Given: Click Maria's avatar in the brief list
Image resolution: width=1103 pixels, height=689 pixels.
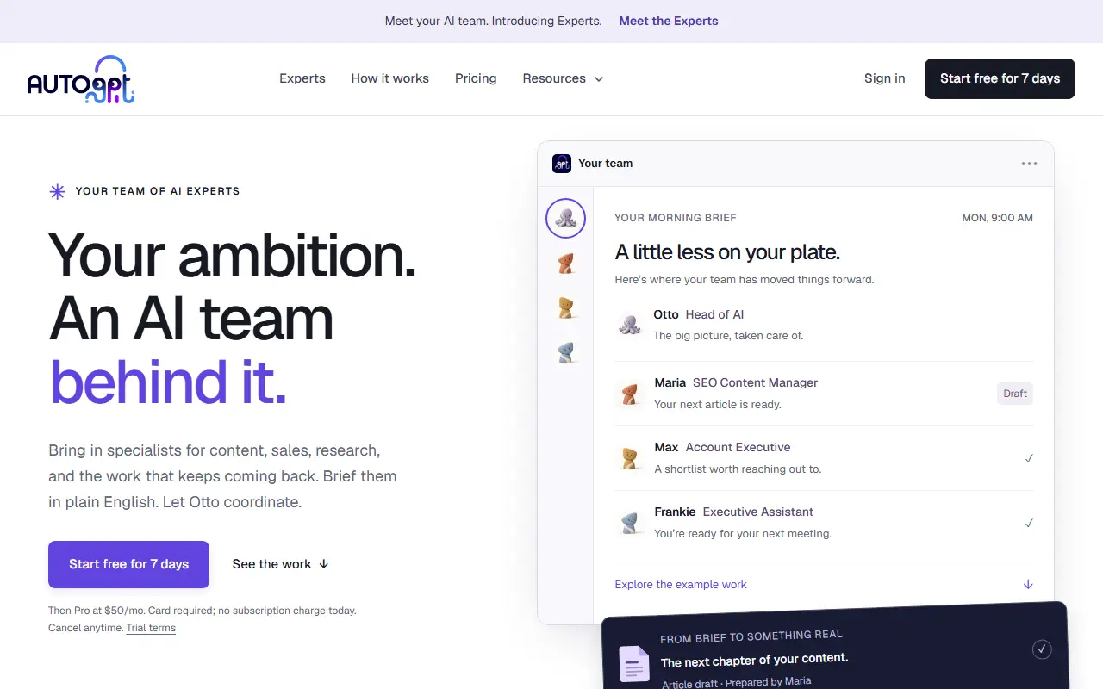Looking at the screenshot, I should (630, 394).
